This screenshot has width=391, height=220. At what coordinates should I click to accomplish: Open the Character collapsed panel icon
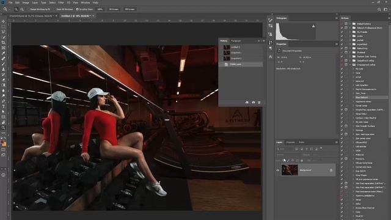point(271,57)
